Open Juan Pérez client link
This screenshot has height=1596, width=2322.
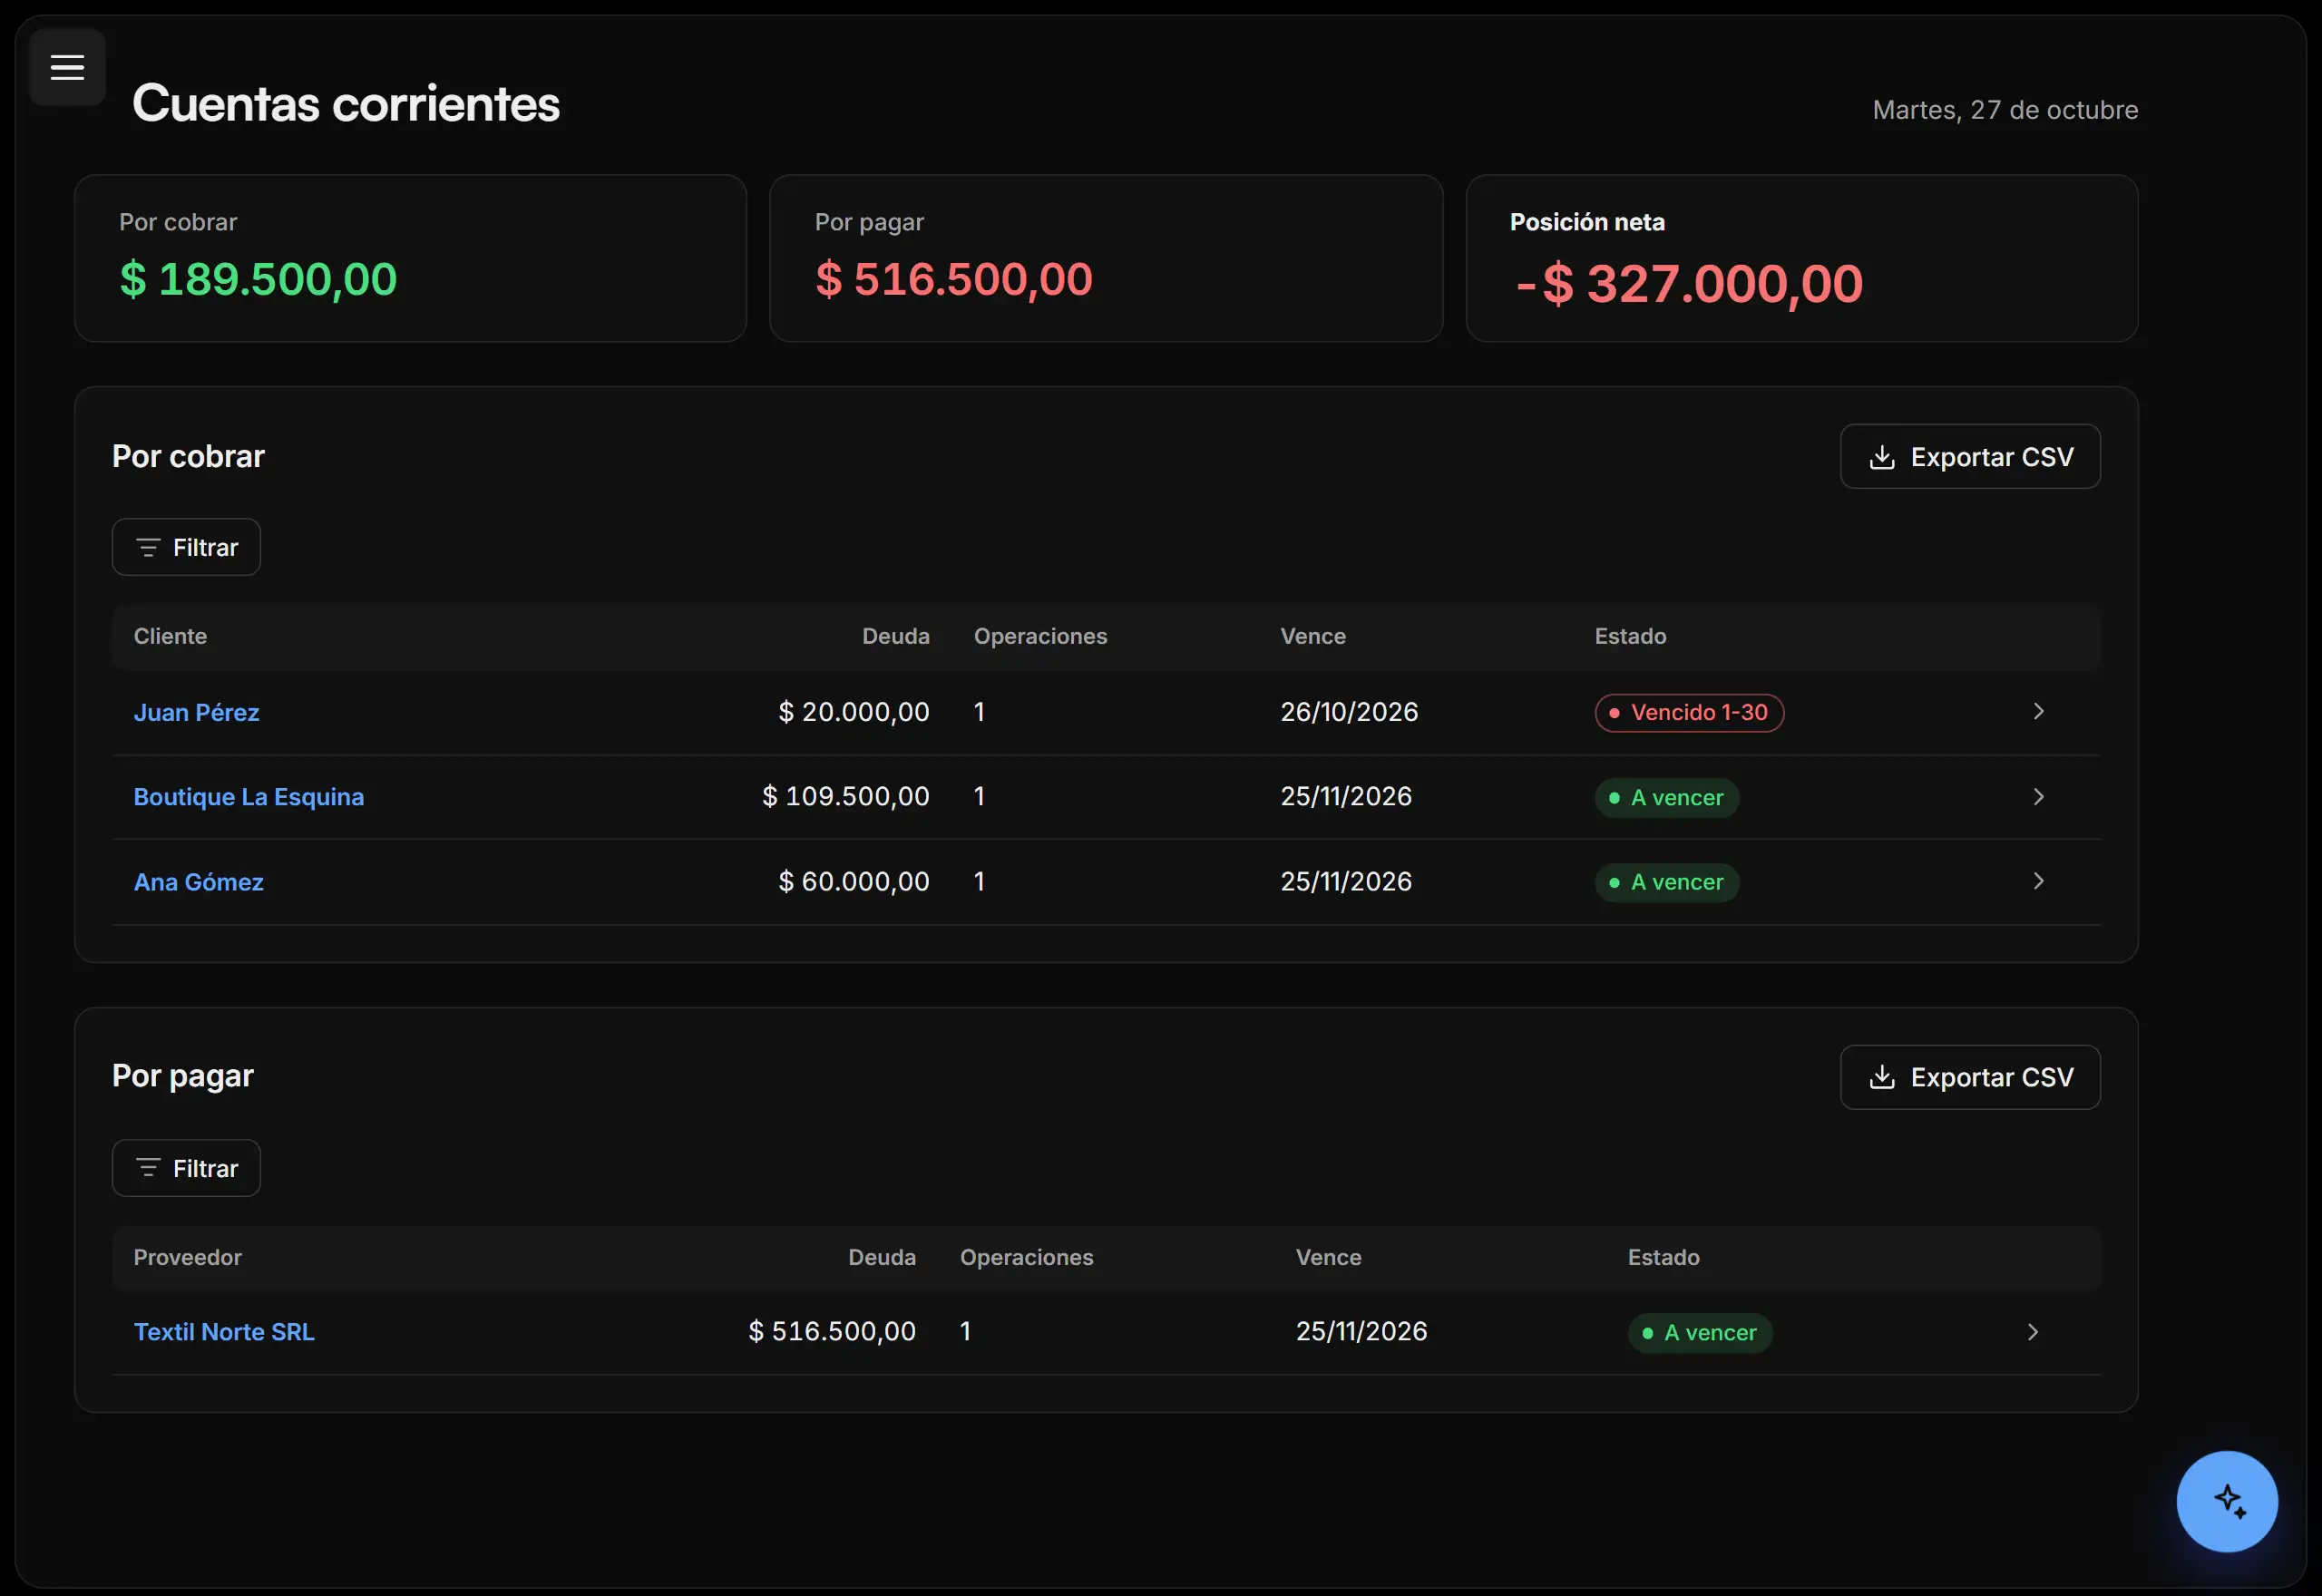pyautogui.click(x=197, y=712)
